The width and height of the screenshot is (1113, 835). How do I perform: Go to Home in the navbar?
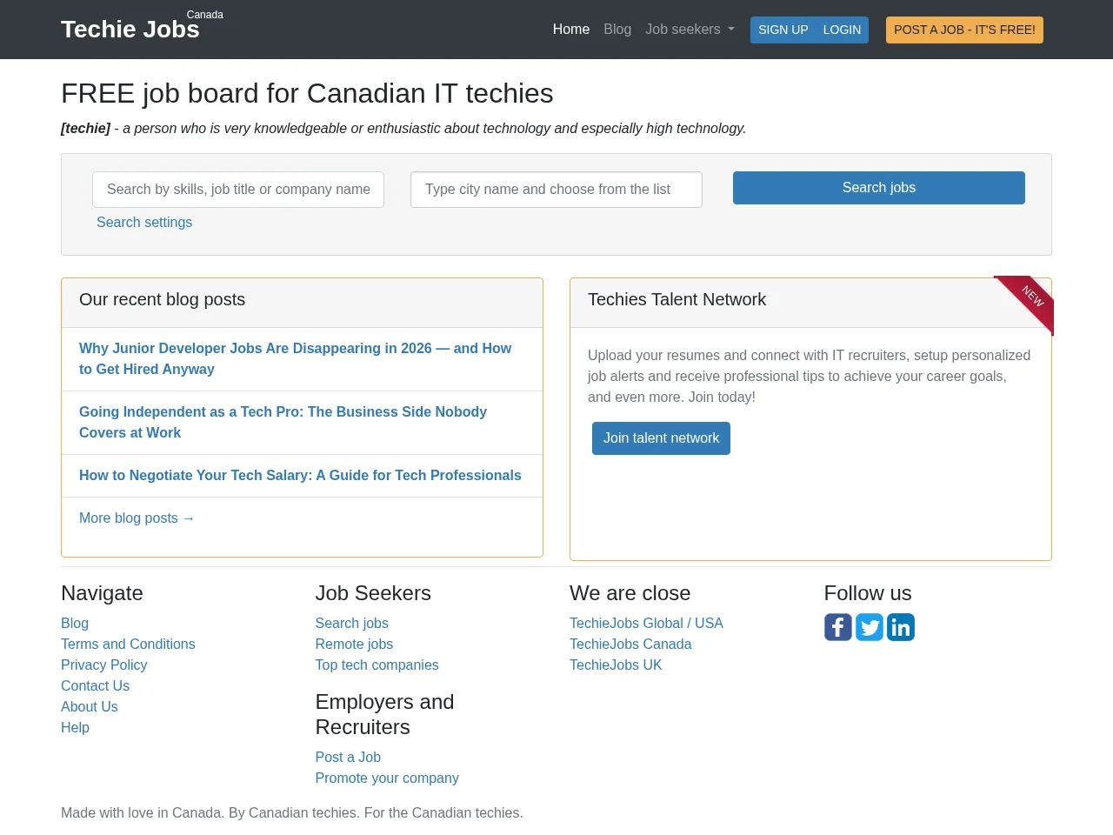(571, 30)
